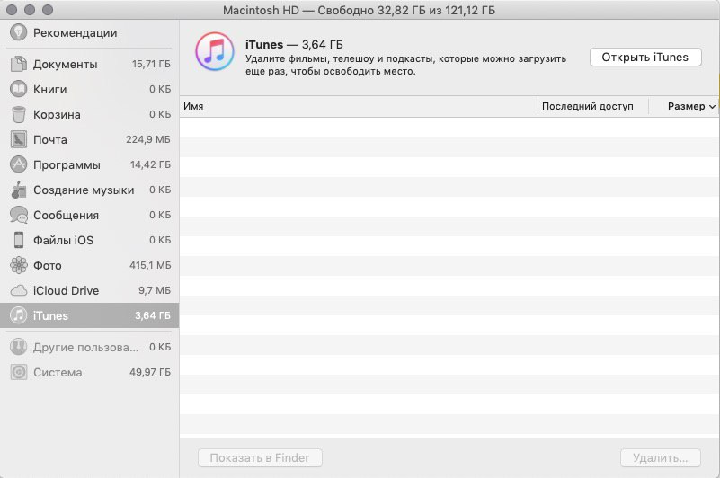Viewport: 720px width, 478px height.
Task: Click the iTunes note icon in sidebar
Action: coord(18,315)
